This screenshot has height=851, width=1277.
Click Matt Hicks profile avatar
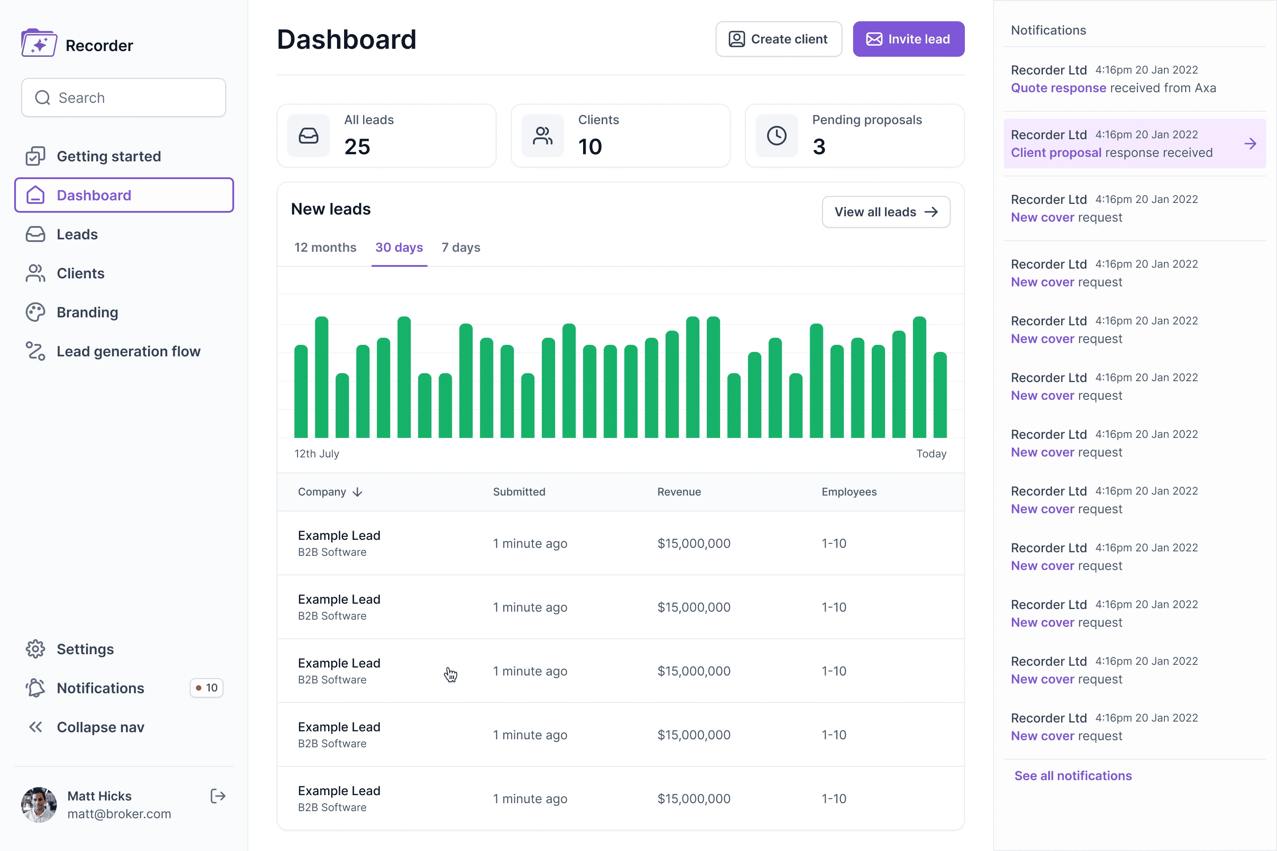[39, 804]
